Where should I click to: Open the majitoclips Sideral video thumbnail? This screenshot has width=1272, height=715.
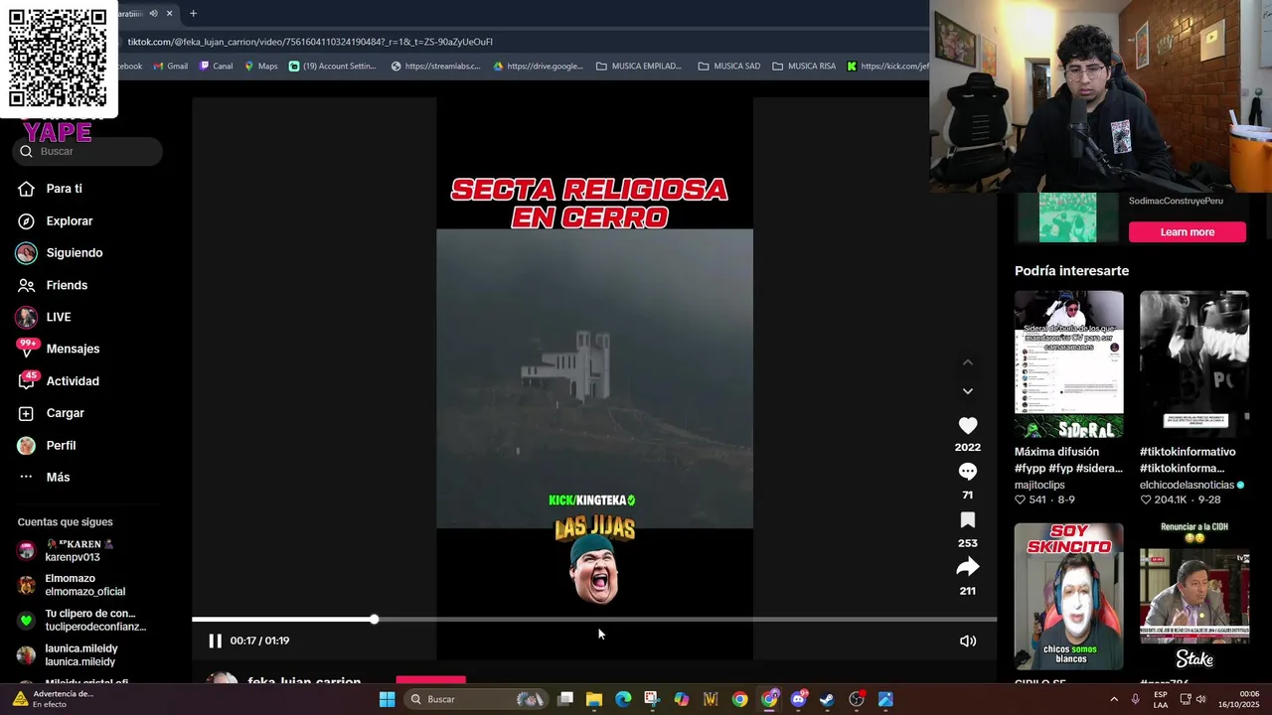[1068, 364]
